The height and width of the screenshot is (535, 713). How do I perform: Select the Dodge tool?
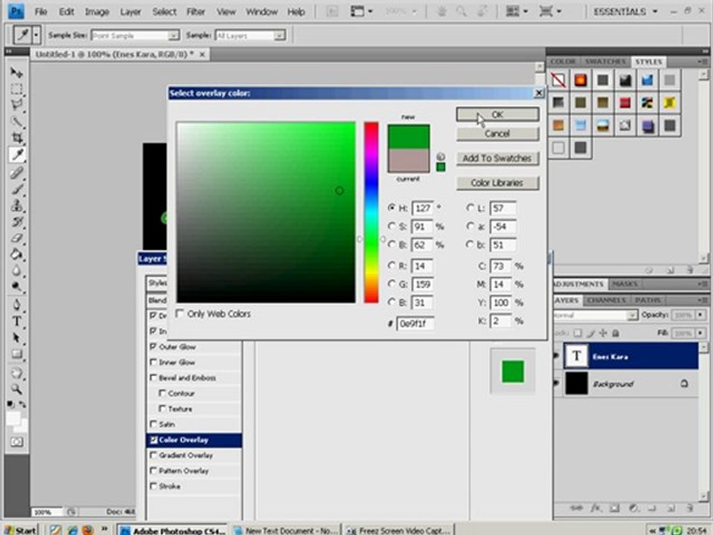pyautogui.click(x=16, y=287)
